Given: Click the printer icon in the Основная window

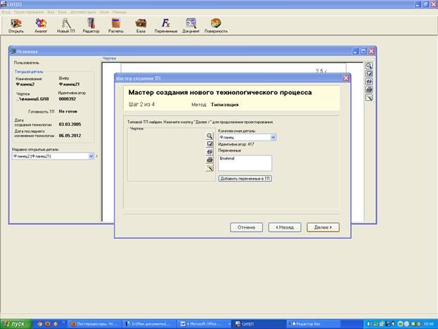Looking at the screenshot, I should point(369,90).
